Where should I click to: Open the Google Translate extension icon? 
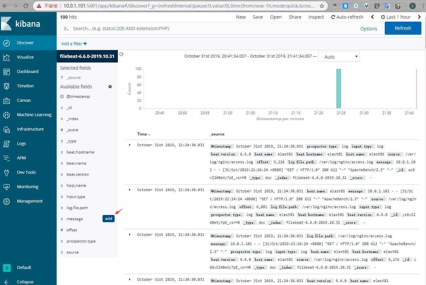click(x=387, y=6)
